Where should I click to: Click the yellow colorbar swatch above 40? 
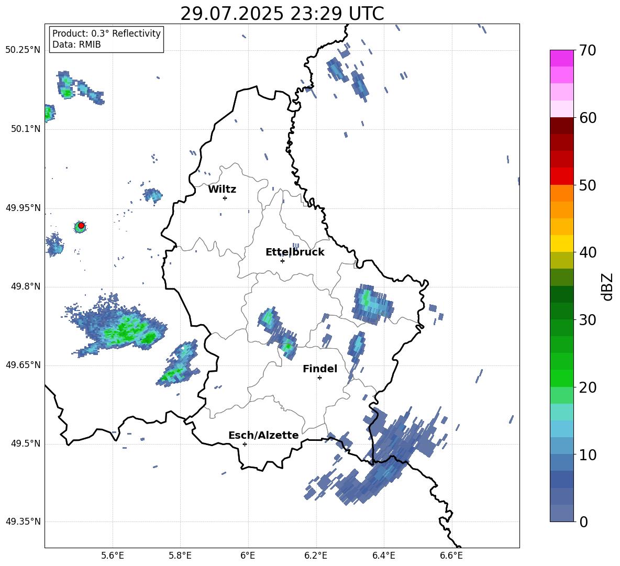click(x=561, y=243)
